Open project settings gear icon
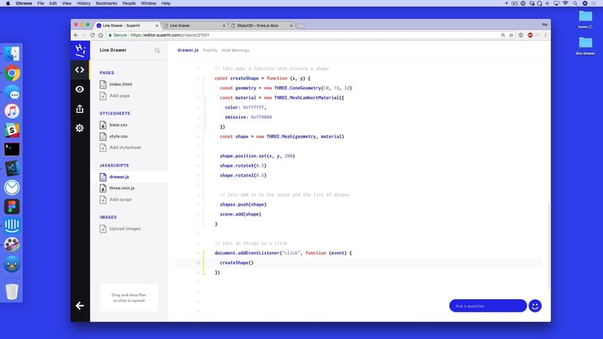603x339 pixels. click(x=80, y=128)
